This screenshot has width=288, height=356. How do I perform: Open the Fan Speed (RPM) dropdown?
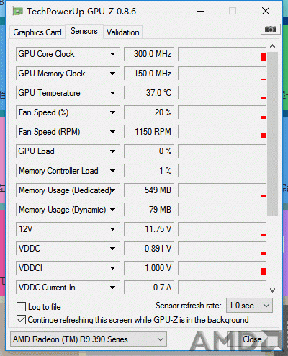pos(112,132)
